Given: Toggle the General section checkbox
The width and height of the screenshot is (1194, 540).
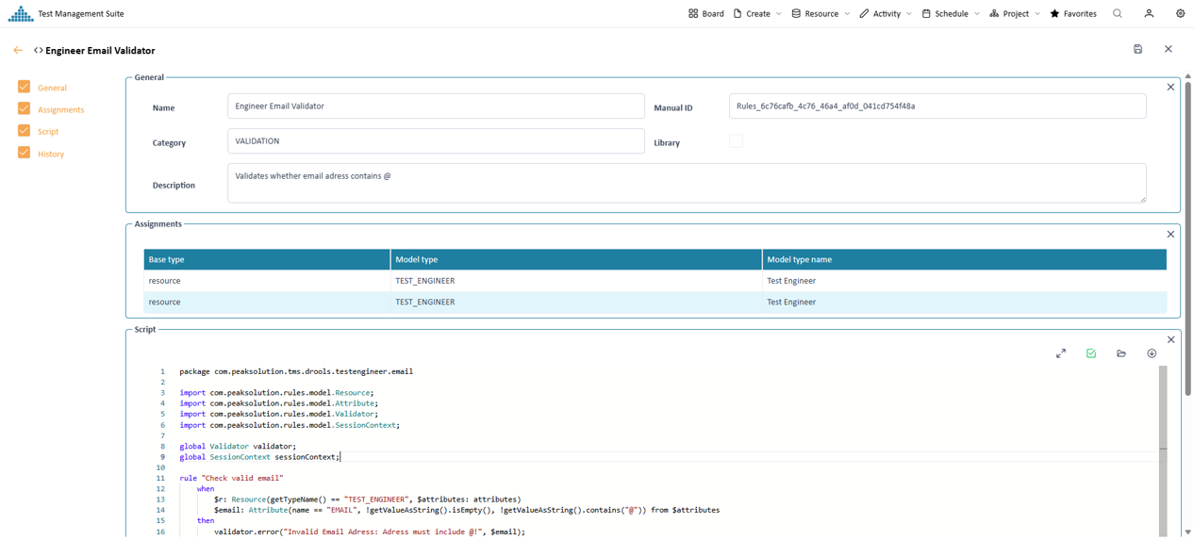Looking at the screenshot, I should click(x=24, y=87).
